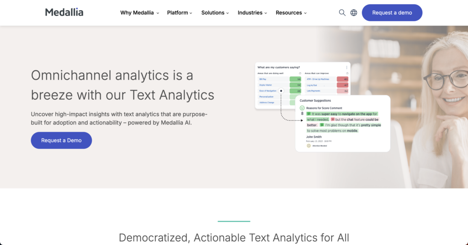The image size is (468, 245).
Task: Click the globe language selector icon
Action: pyautogui.click(x=354, y=13)
